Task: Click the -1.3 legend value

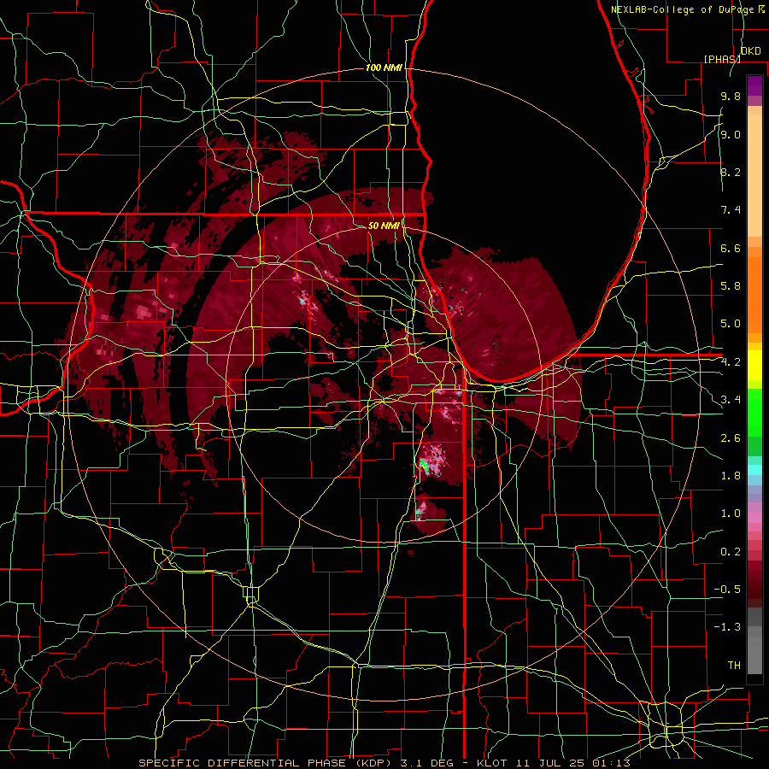Action: (727, 627)
